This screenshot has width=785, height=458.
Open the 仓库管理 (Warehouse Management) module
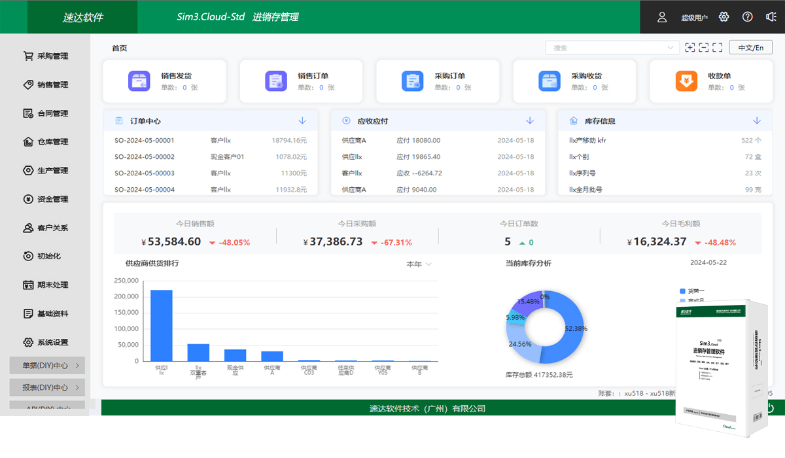point(46,141)
